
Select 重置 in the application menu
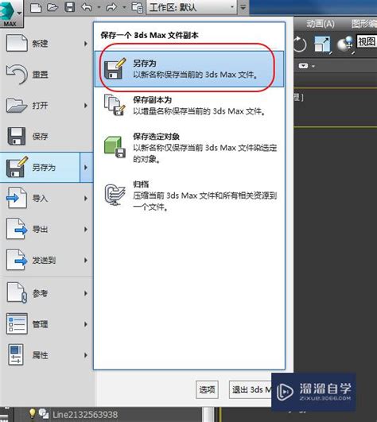(x=47, y=74)
